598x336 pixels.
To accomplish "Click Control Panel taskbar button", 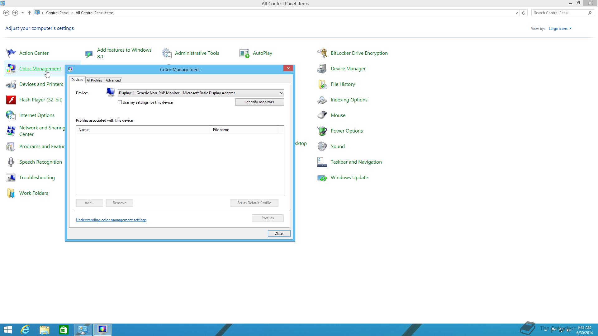I will pos(83,329).
